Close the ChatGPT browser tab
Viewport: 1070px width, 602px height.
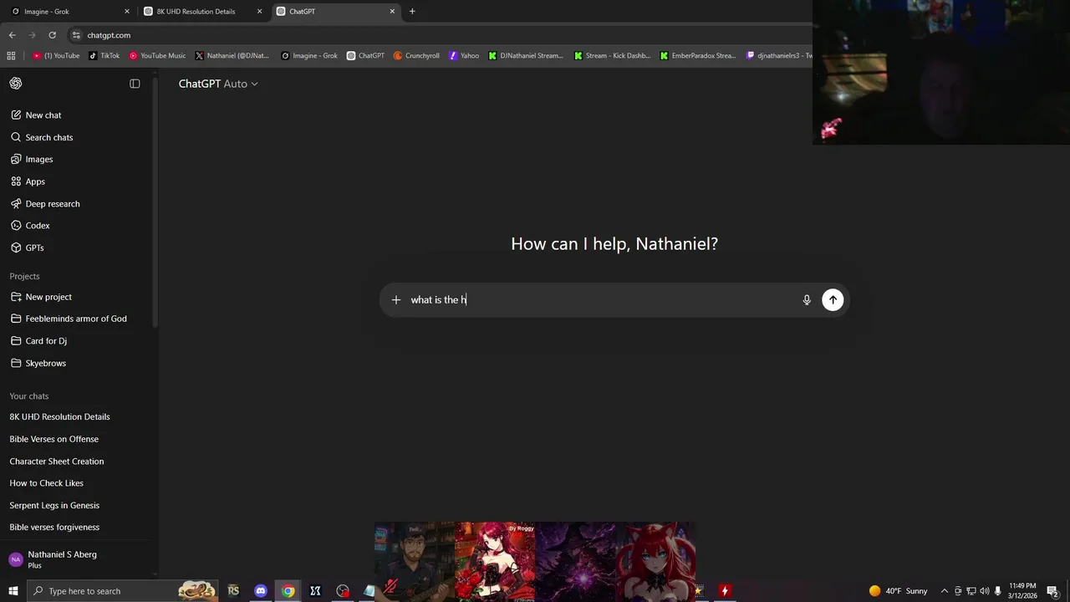coord(392,12)
